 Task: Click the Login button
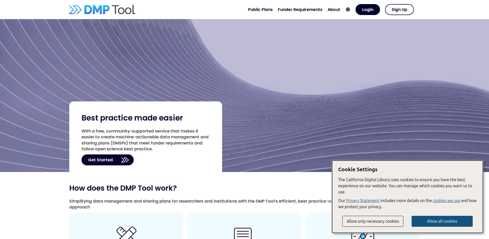368,9
